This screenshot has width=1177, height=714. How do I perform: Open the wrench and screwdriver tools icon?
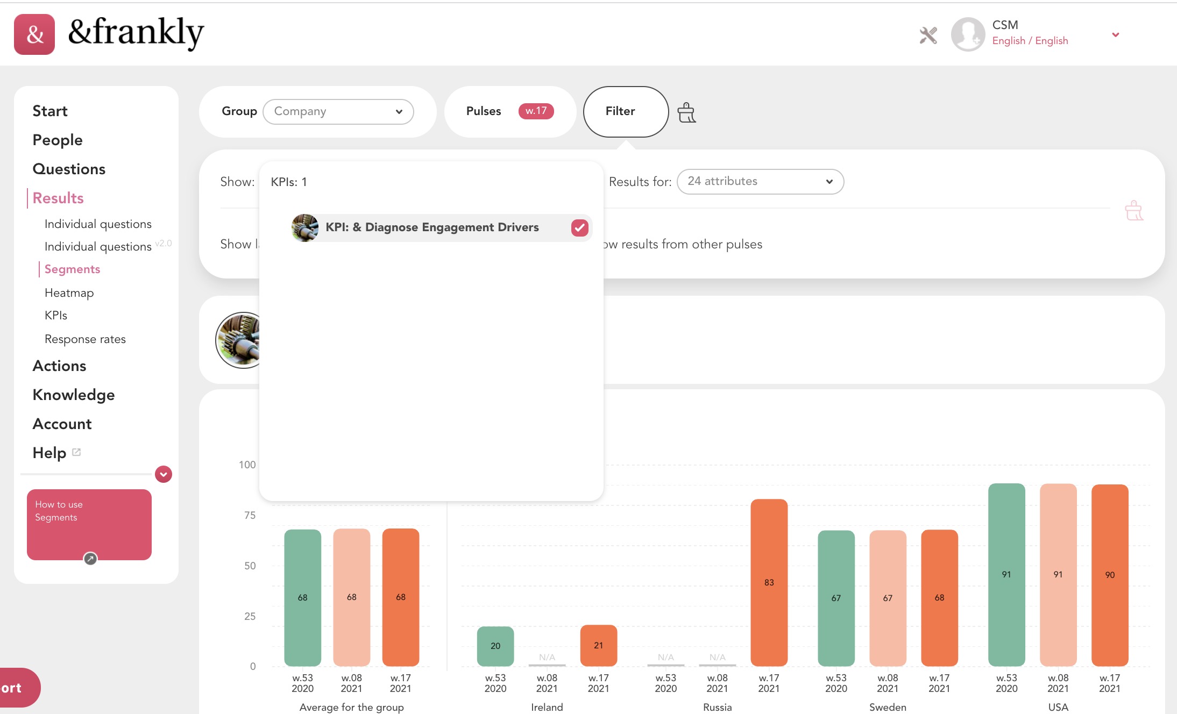pos(928,35)
